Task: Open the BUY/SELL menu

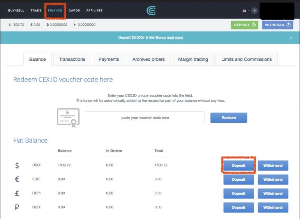Action: pyautogui.click(x=16, y=11)
